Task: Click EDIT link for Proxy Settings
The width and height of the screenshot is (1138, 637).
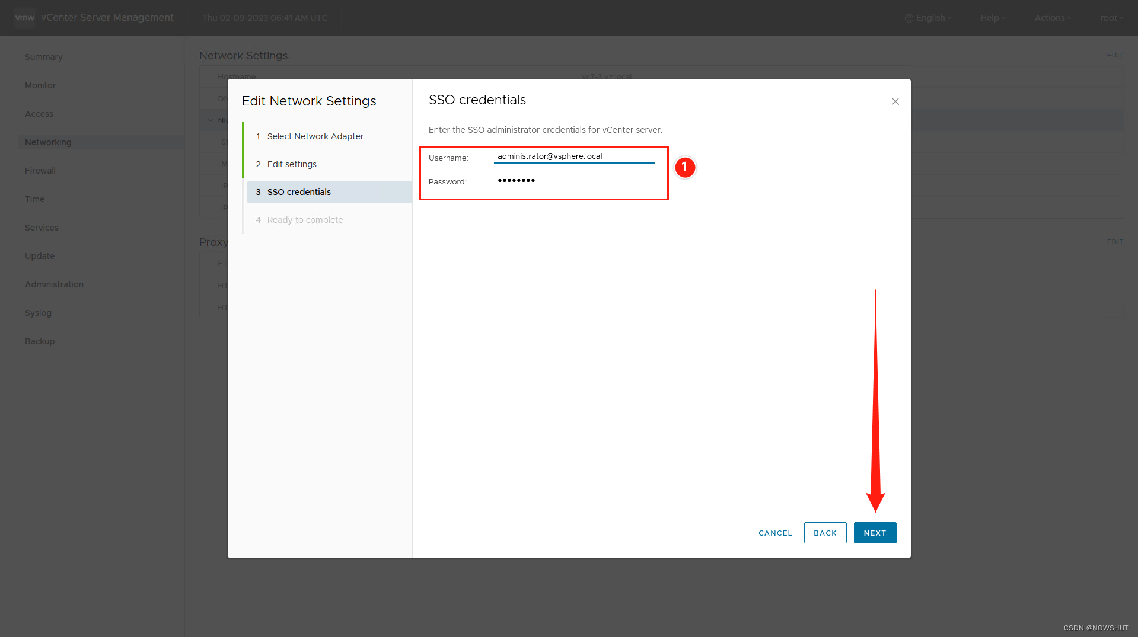Action: coord(1115,242)
